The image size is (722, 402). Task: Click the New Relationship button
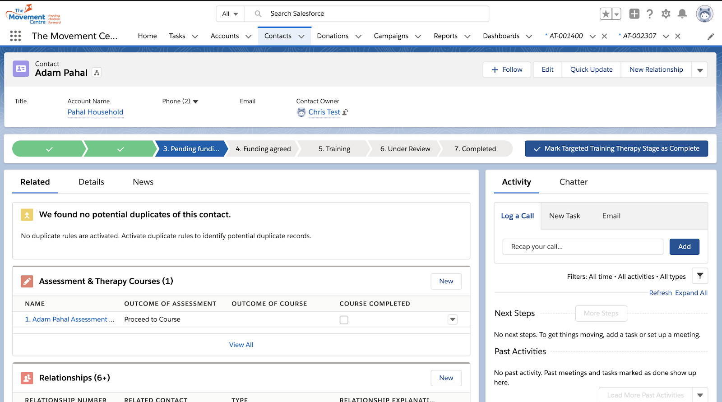(656, 70)
